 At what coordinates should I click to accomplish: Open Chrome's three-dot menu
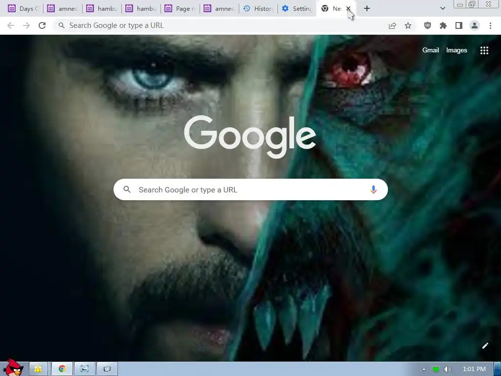[490, 25]
